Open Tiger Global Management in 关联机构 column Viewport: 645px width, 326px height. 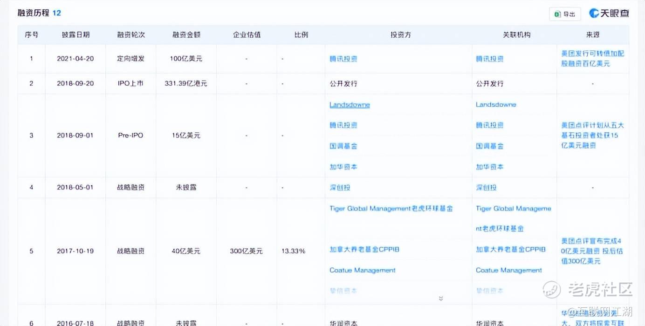click(513, 218)
